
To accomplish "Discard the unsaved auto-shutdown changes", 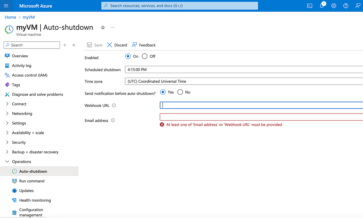I will pos(117,45).
